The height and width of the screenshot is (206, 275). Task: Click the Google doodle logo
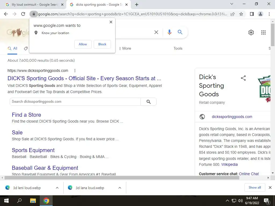(x=18, y=32)
